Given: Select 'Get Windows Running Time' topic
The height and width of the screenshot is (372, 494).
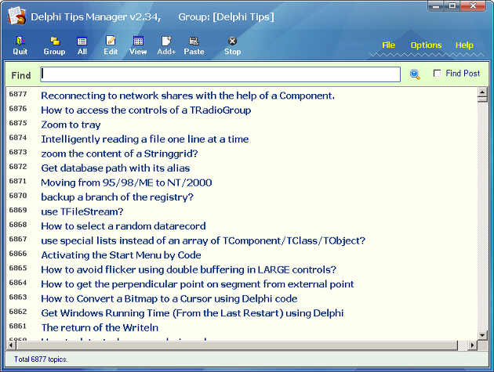Looking at the screenshot, I should pyautogui.click(x=192, y=313).
